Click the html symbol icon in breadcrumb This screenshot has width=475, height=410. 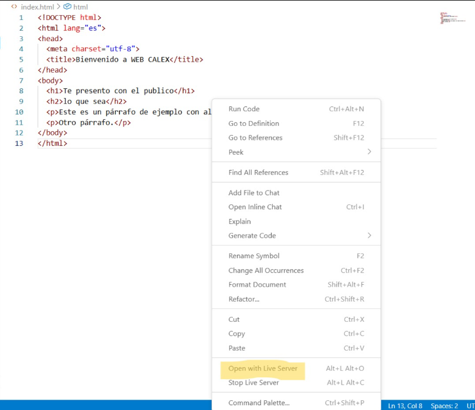click(x=67, y=7)
